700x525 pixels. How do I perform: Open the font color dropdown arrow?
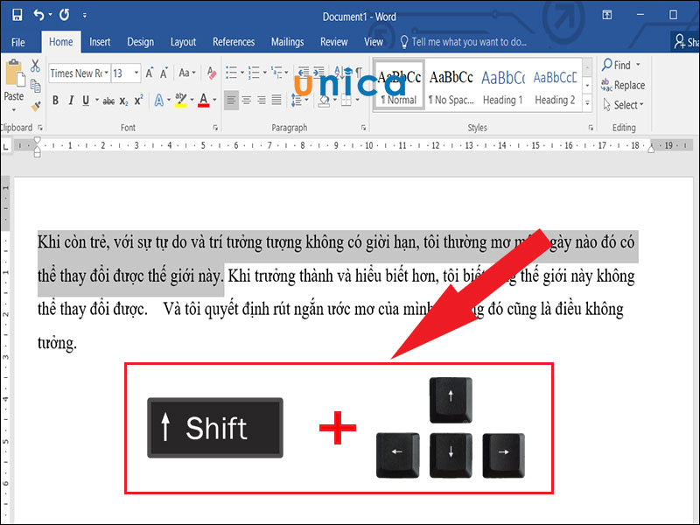[213, 98]
